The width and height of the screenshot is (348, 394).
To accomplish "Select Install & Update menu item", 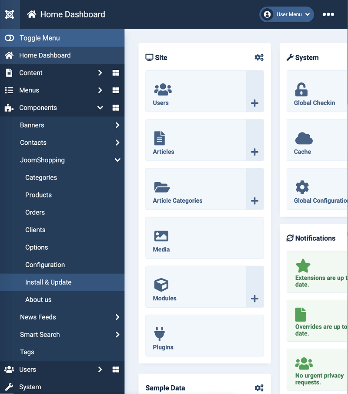I will point(62,282).
